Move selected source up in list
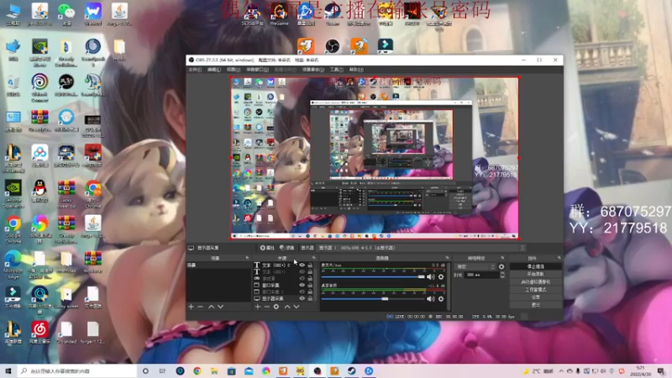Screen dimensions: 672x378 (287, 307)
